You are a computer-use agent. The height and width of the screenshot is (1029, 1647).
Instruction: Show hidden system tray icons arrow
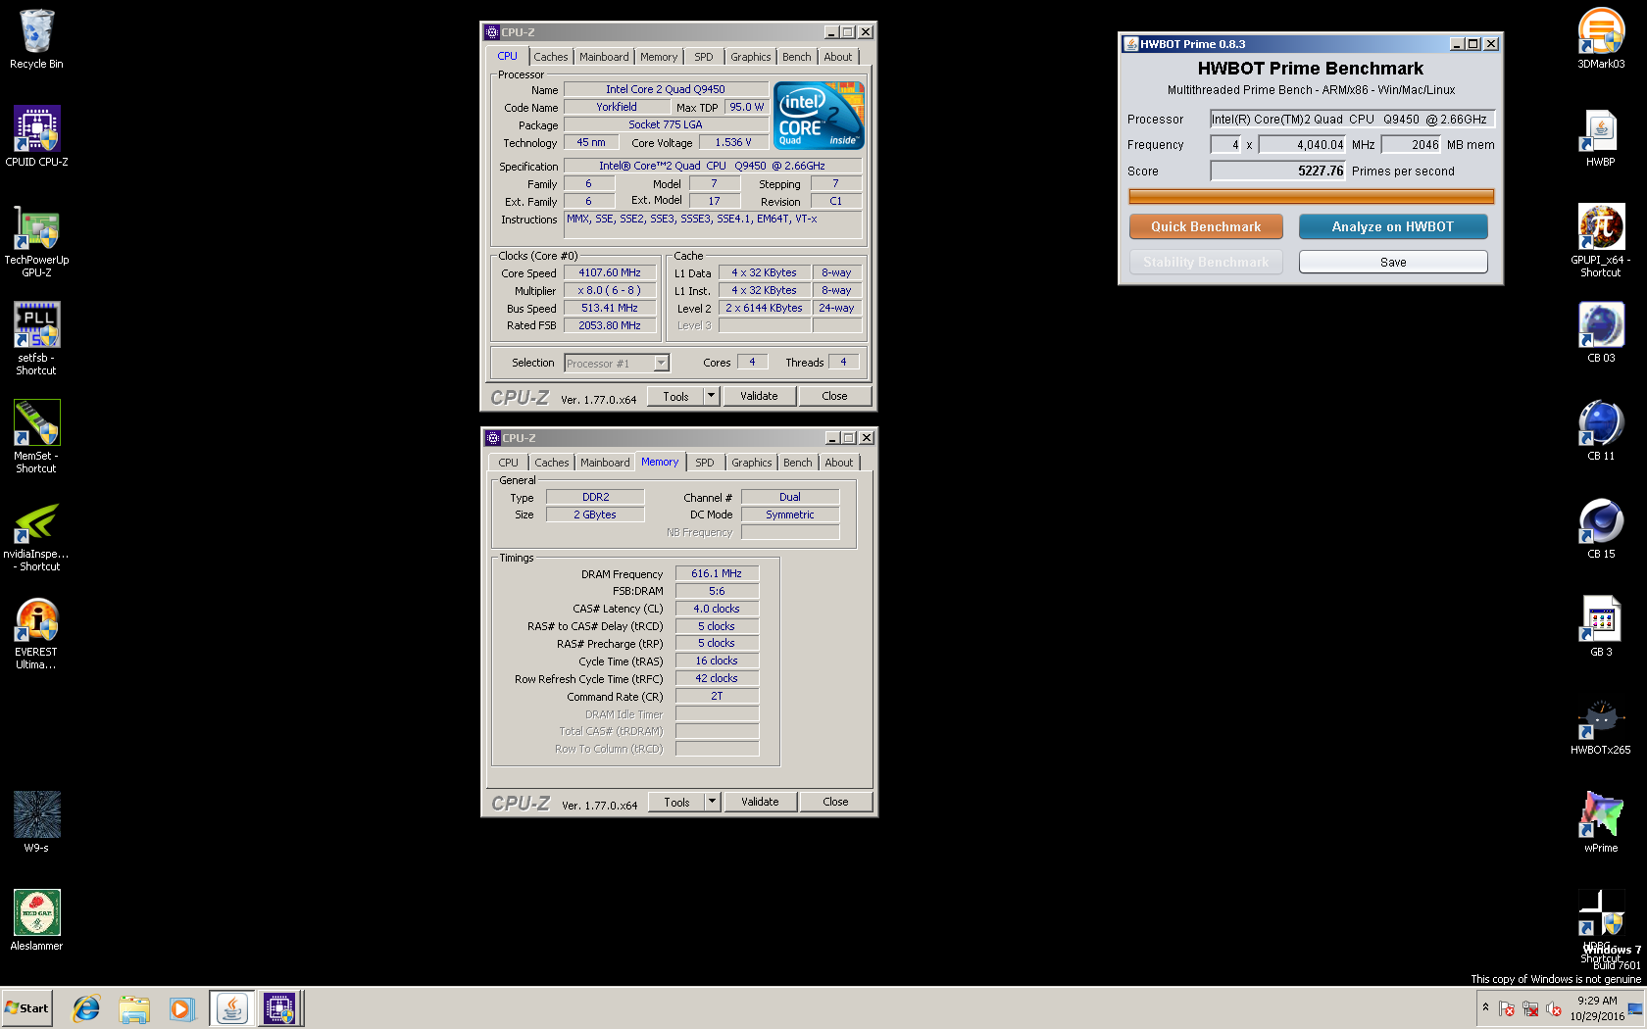tap(1485, 1007)
